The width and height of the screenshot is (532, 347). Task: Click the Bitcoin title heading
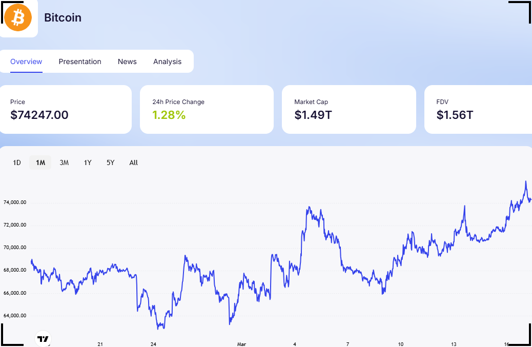pos(63,17)
